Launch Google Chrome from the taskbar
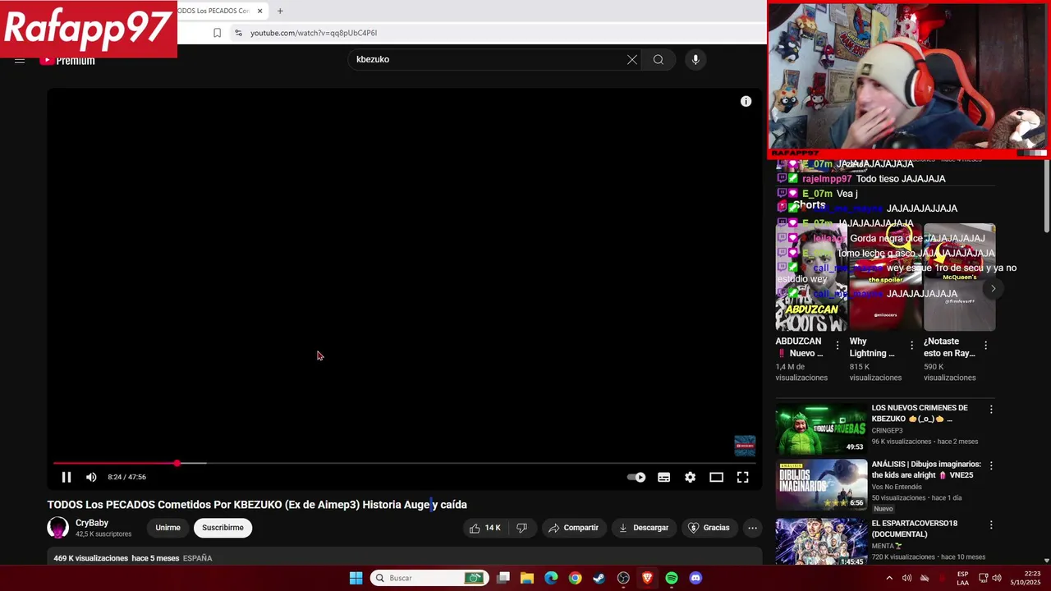This screenshot has width=1051, height=591. tap(575, 578)
